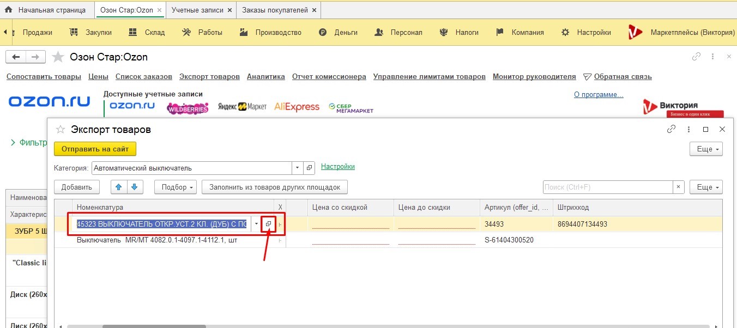Star the Экспорт товаров dialog as favorite
The height and width of the screenshot is (328, 737).
61,130
